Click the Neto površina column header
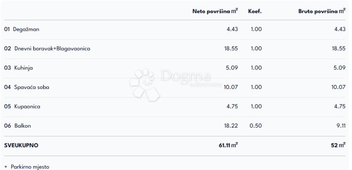352x170 pixels. [x=215, y=11]
